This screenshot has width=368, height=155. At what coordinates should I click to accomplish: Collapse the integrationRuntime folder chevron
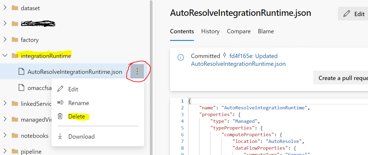5,56
